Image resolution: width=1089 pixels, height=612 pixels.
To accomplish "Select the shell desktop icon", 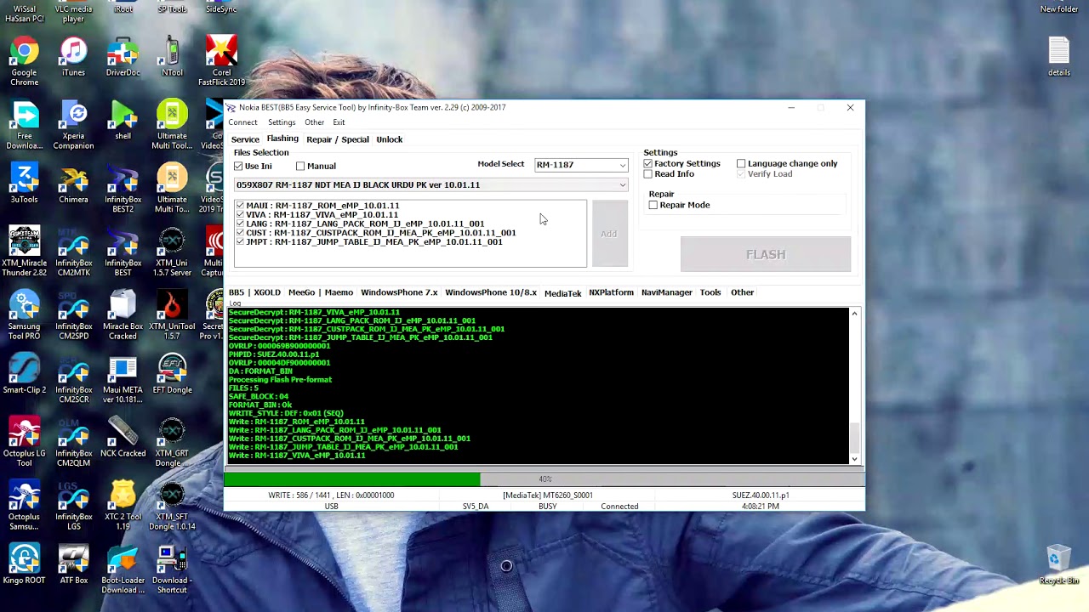I will (123, 121).
